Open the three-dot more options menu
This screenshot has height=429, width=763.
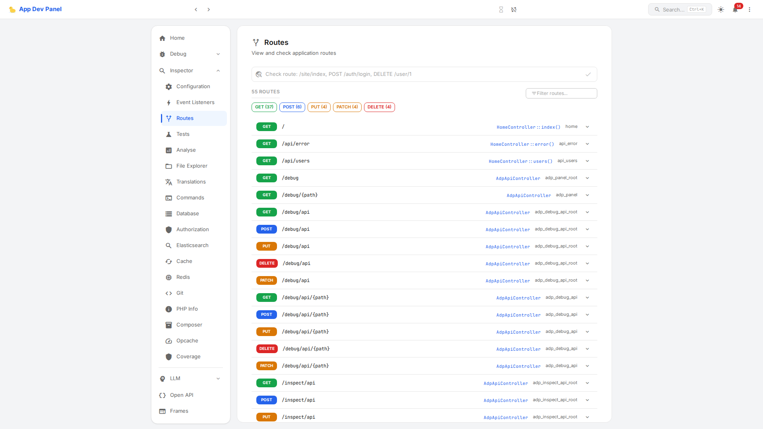coord(749,10)
